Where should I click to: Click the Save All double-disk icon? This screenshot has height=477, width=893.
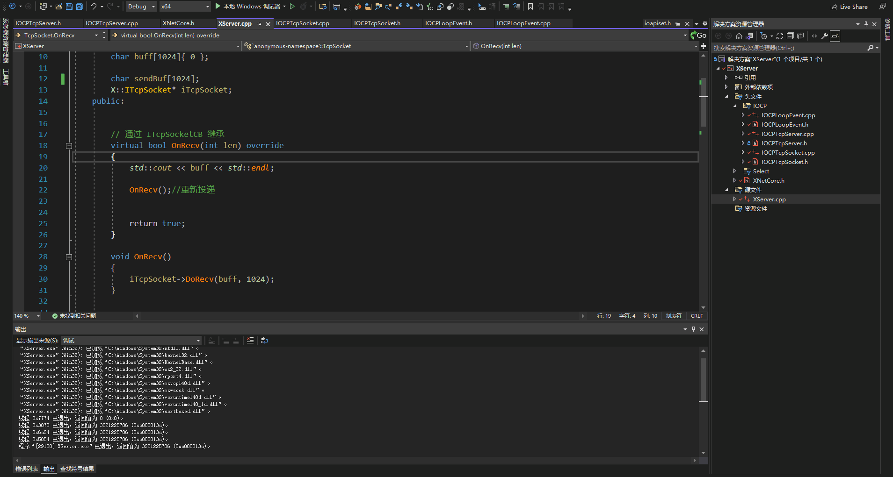coord(79,7)
